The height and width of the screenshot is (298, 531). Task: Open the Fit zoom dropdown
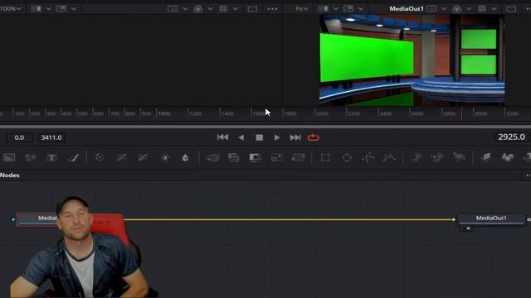302,9
